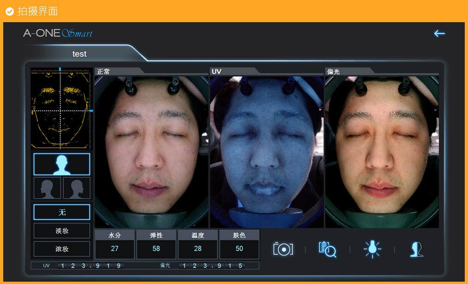Click the 拍摄界面 header title
This screenshot has height=284, width=468.
click(x=37, y=12)
